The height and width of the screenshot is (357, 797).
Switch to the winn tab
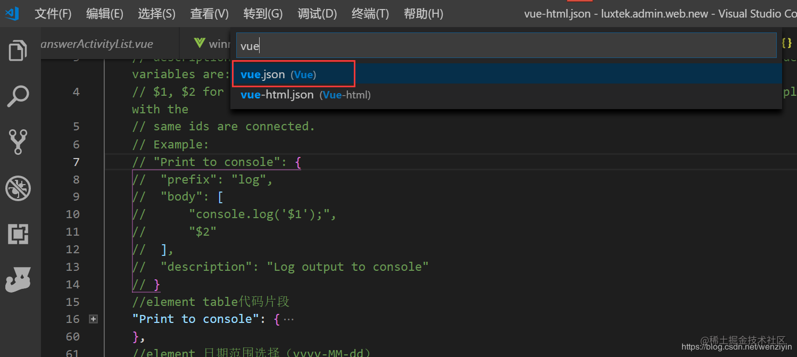[213, 44]
